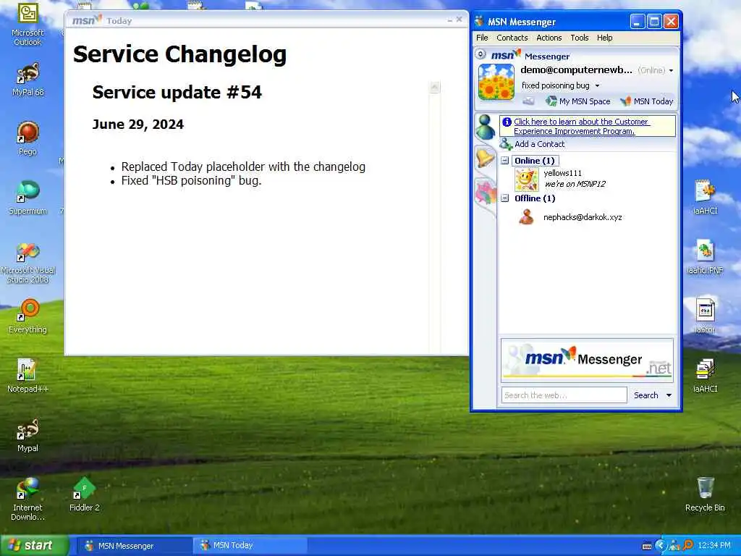Image resolution: width=741 pixels, height=556 pixels.
Task: Click yellows111's smiley display picture
Action: pos(527,180)
